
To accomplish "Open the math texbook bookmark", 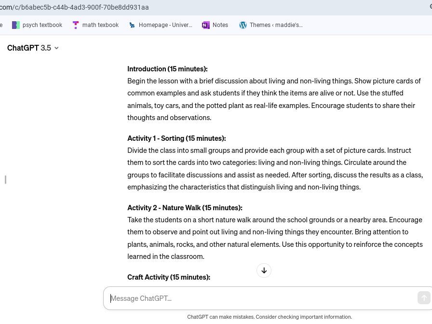I will 95,25.
